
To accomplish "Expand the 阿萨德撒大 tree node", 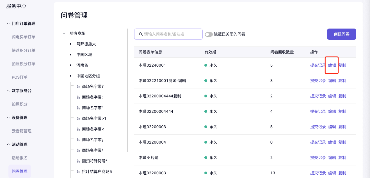I will 71,44.
